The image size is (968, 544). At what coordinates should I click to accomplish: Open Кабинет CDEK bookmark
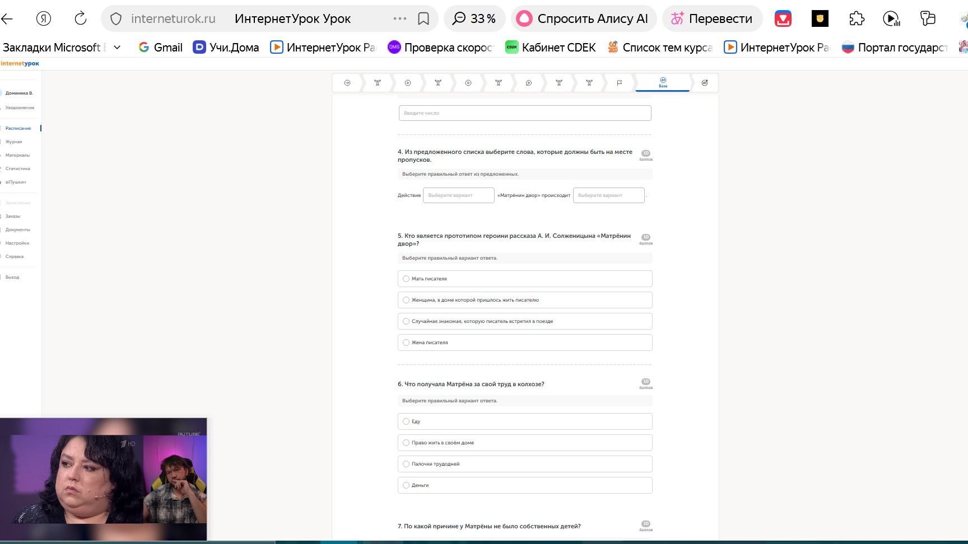[x=550, y=48]
